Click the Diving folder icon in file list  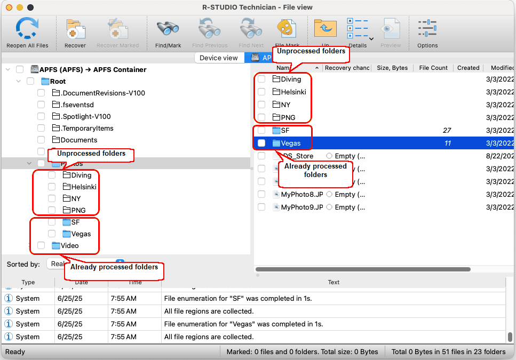click(276, 79)
